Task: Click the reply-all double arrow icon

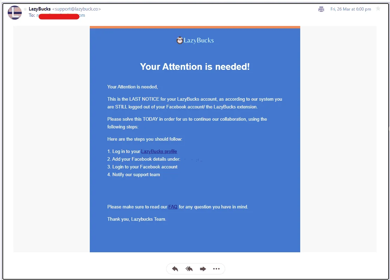Action: [189, 269]
